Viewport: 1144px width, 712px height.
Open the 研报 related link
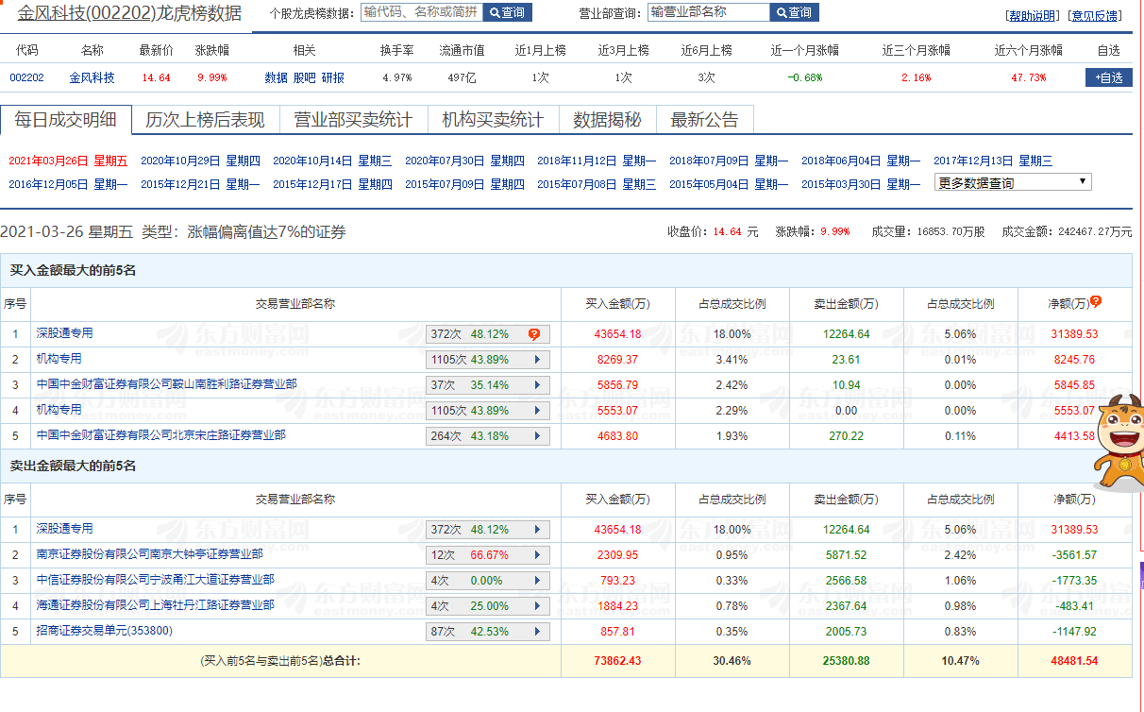pyautogui.click(x=333, y=78)
